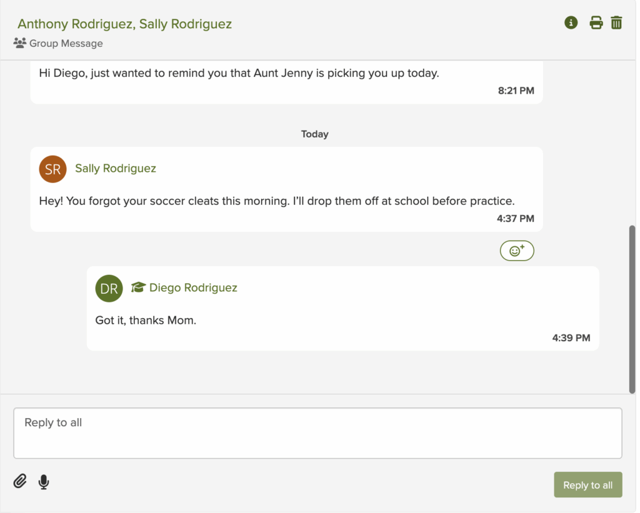Viewport: 640px width, 513px height.
Task: Open the conversation info panel
Action: point(571,22)
